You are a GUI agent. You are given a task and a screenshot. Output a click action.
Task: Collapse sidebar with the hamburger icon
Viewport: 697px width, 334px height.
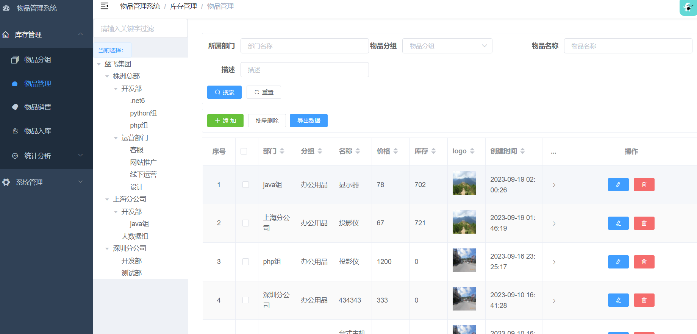pyautogui.click(x=105, y=6)
